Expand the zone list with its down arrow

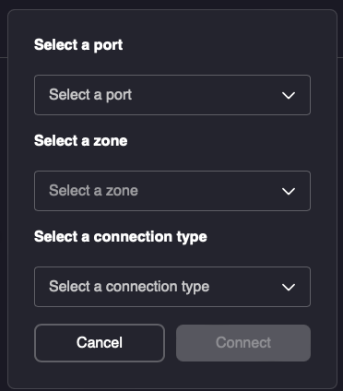(289, 191)
